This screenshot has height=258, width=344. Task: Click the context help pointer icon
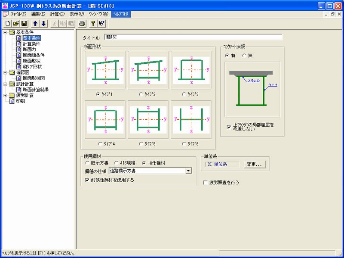[x=101, y=23]
